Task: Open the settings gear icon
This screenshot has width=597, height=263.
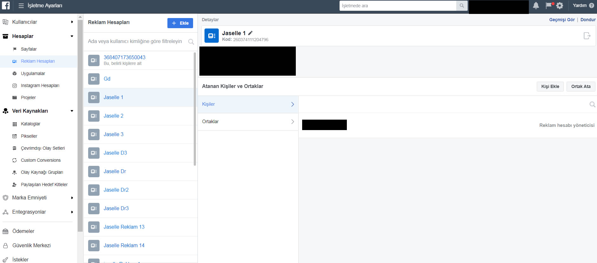Action: [560, 6]
